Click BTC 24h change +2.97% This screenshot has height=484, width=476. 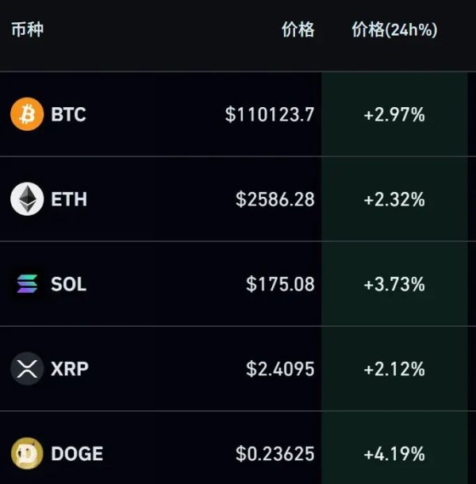click(394, 114)
